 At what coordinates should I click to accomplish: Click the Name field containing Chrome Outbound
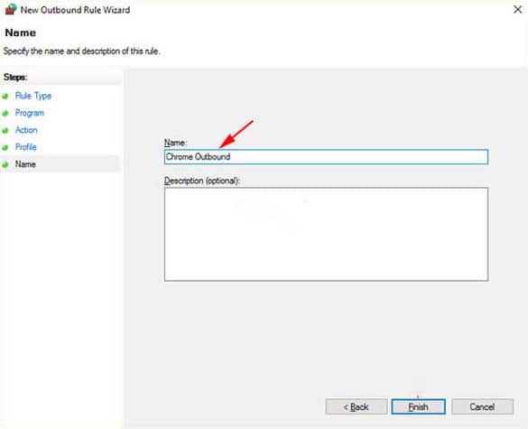(326, 157)
